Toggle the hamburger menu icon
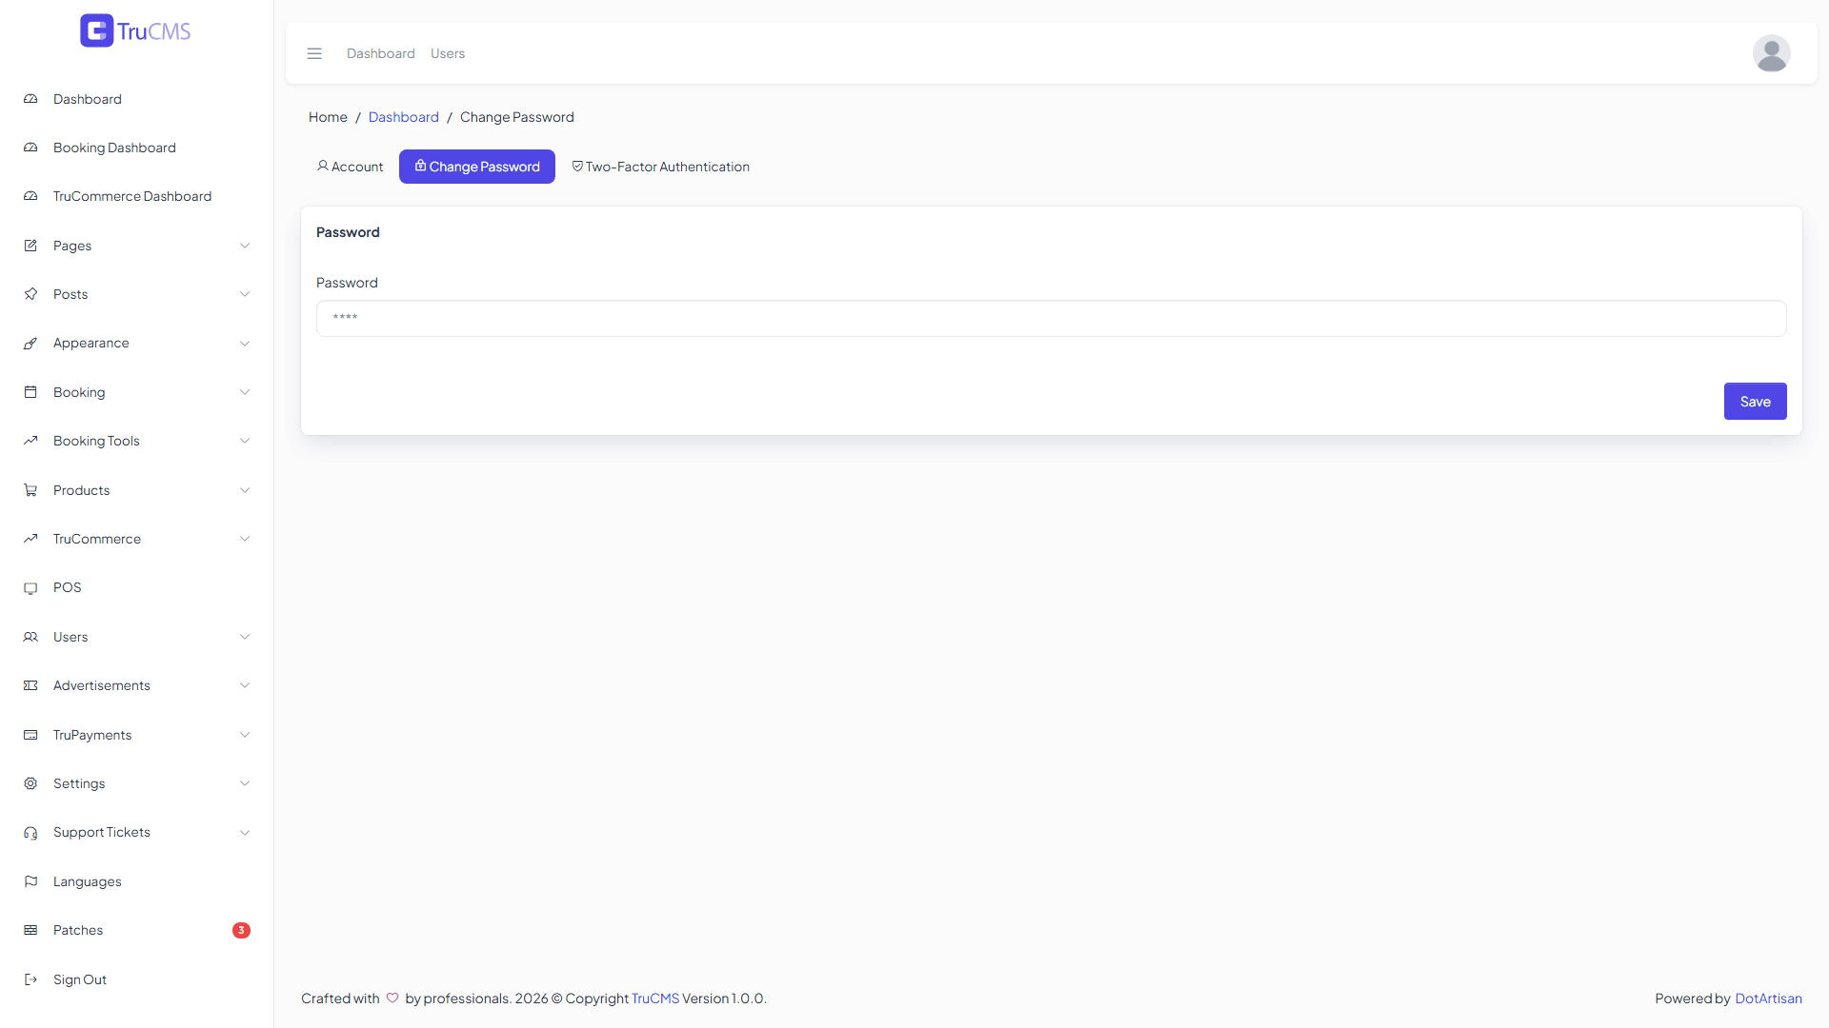The width and height of the screenshot is (1829, 1028). [x=314, y=53]
